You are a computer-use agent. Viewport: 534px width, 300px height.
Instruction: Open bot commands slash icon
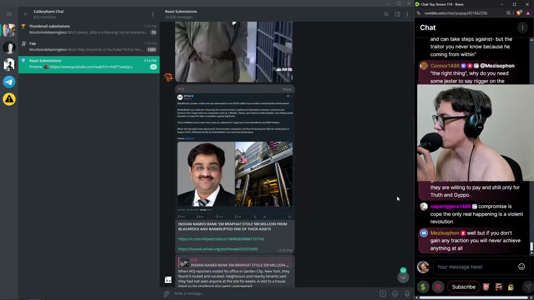(383, 294)
